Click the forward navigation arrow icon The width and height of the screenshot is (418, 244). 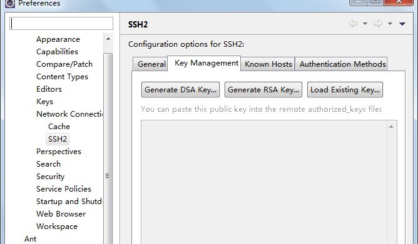[378, 24]
